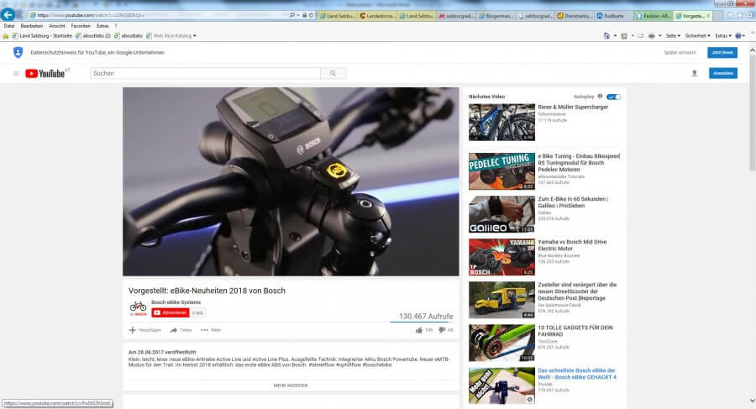This screenshot has width=756, height=409.
Task: Go back with browser back arrow
Action: [9, 15]
